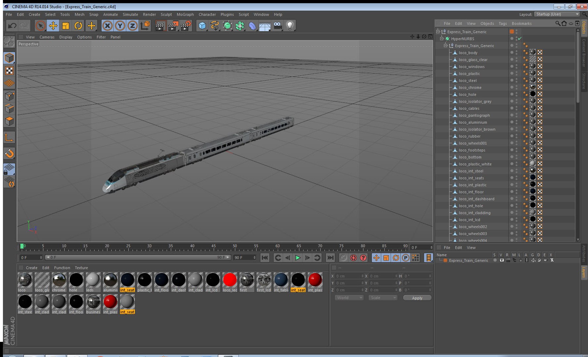Go to end of animation
This screenshot has width=588, height=357.
point(330,258)
